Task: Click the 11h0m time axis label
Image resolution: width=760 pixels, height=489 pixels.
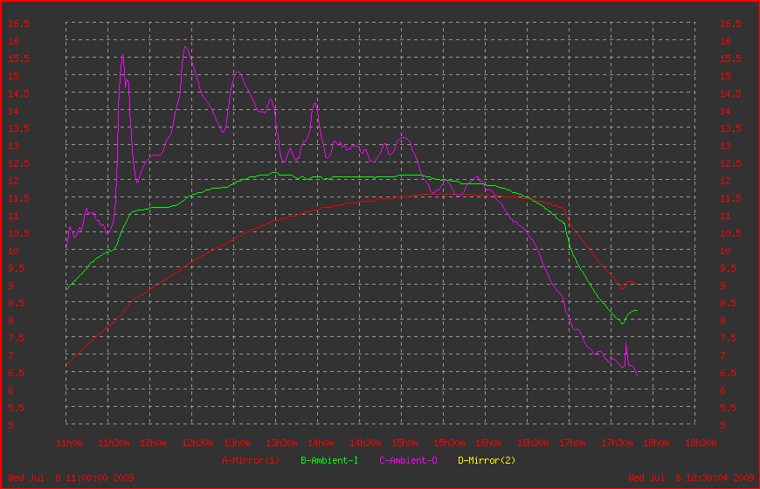Action: click(69, 443)
